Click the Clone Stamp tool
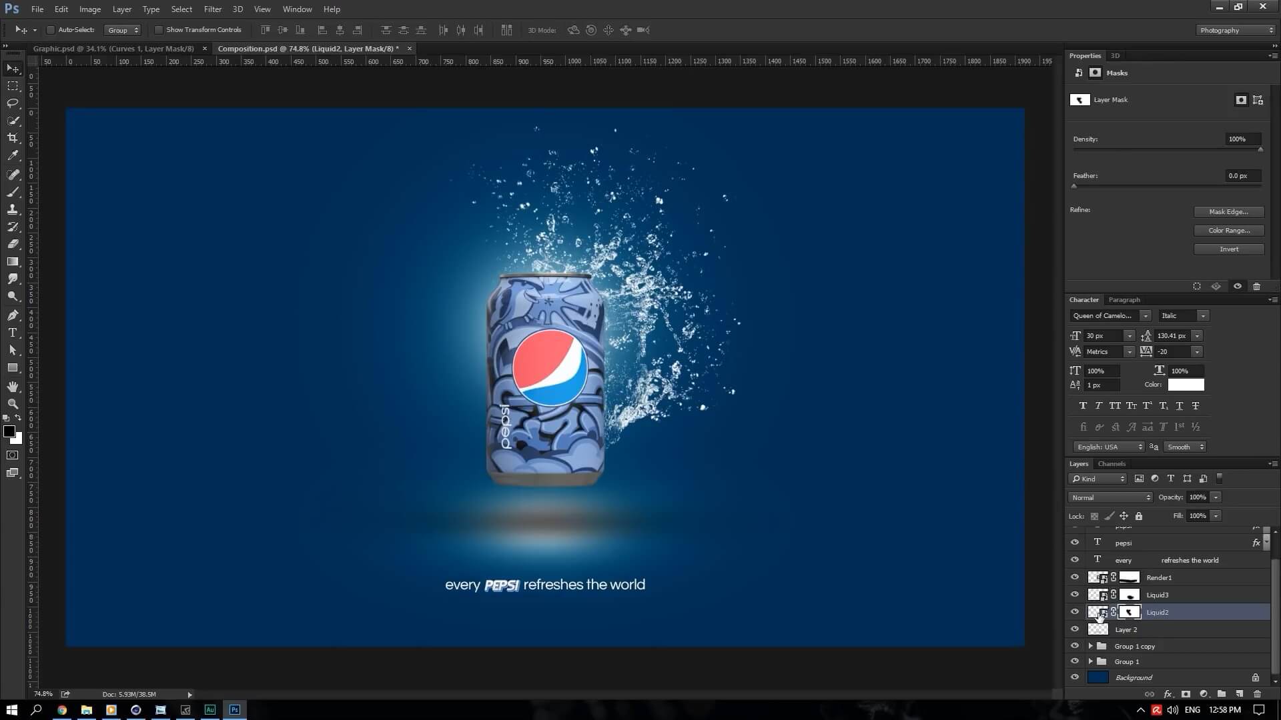 coord(13,209)
